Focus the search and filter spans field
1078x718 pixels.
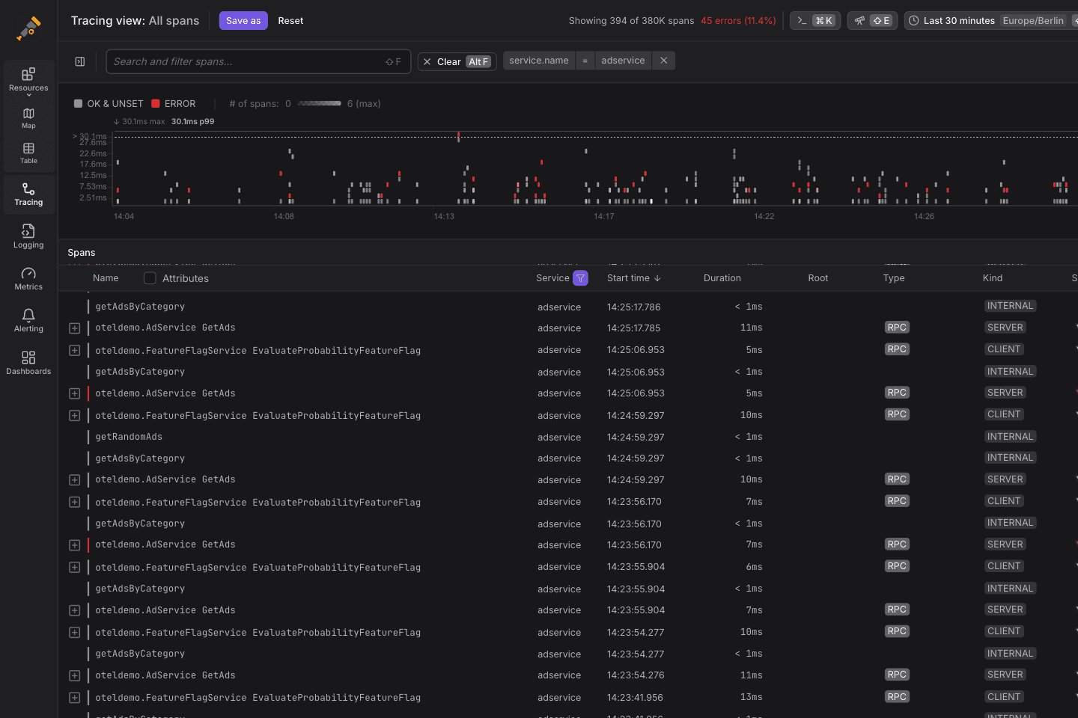click(247, 61)
